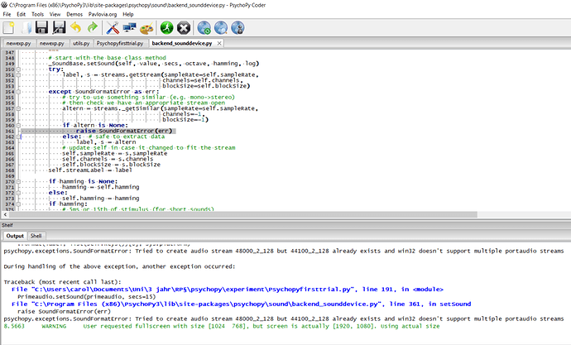The image size is (571, 345).
Task: Click line number 368 in the gutter
Action: point(10,170)
